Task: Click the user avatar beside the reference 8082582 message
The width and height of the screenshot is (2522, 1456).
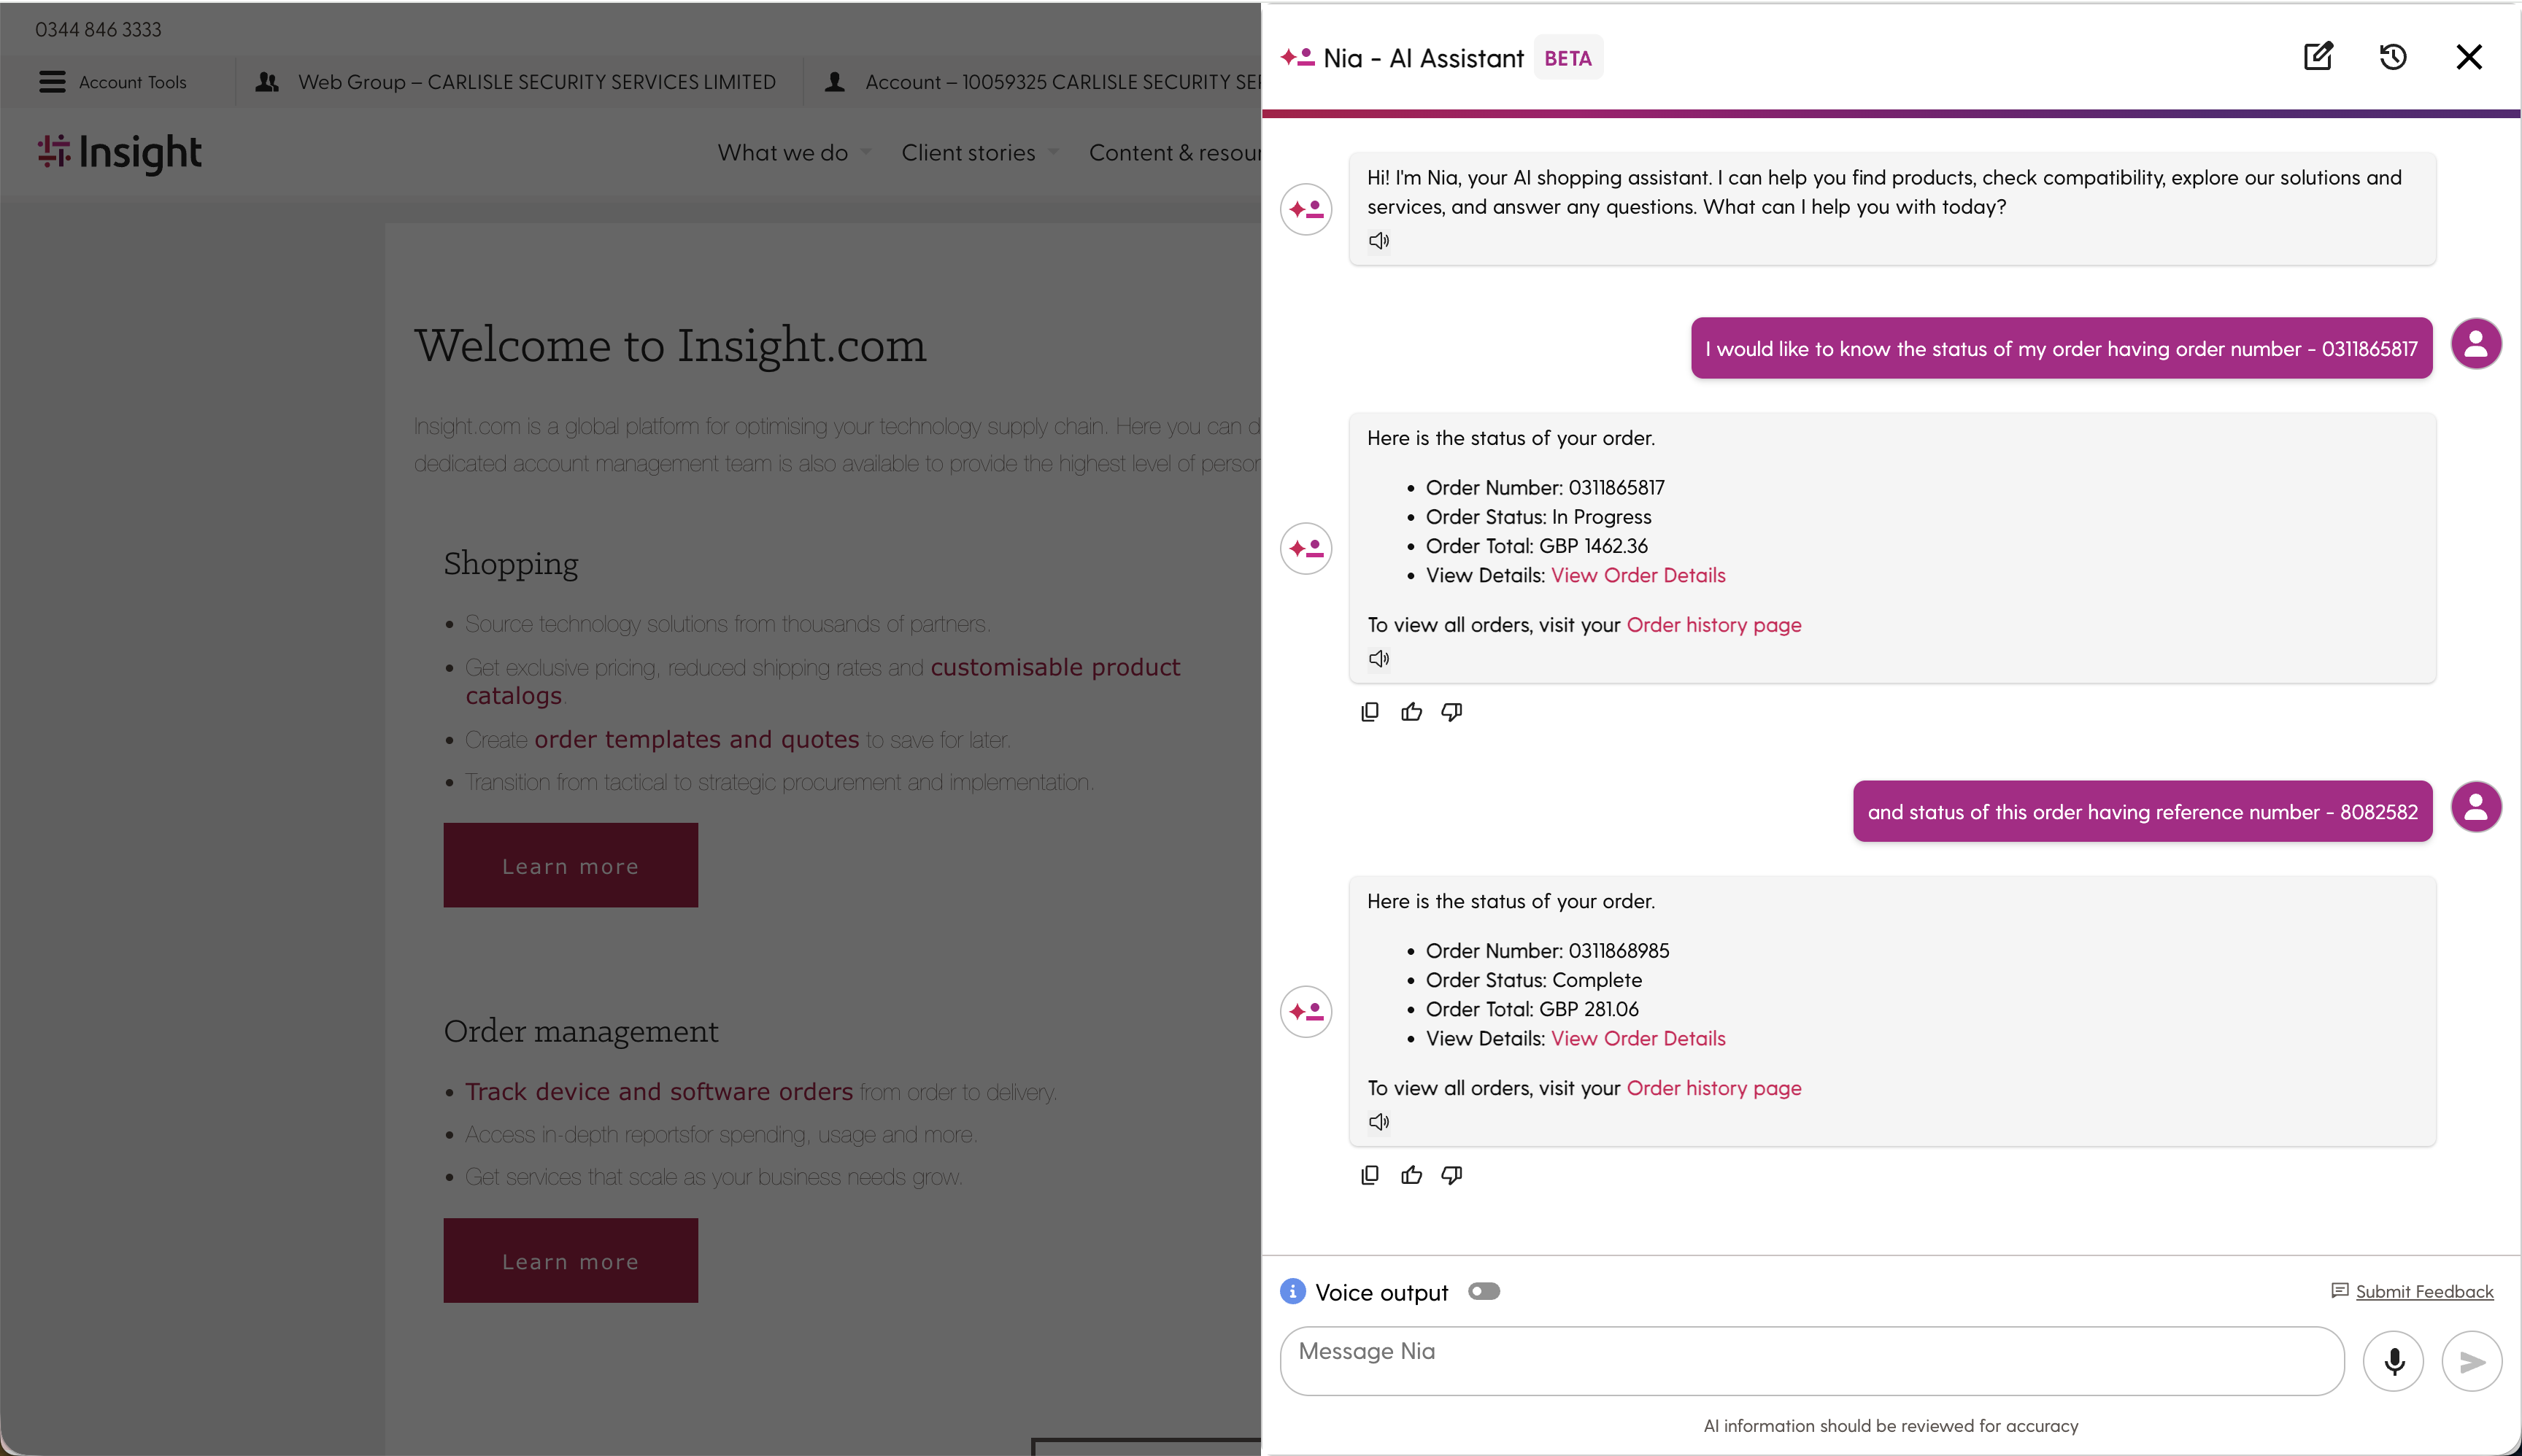Action: [2476, 807]
